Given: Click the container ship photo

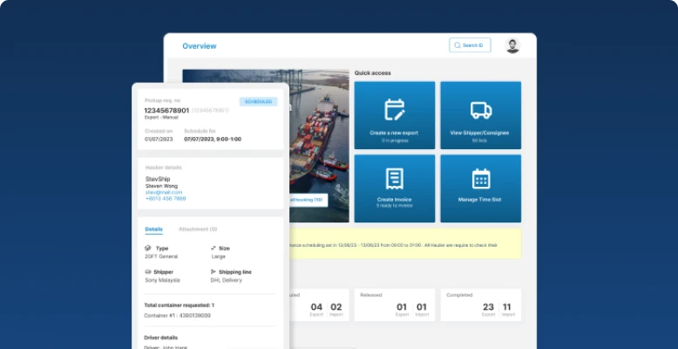Looking at the screenshot, I should (x=319, y=147).
